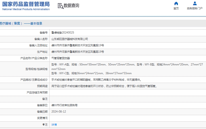This screenshot has height=129, width=206.
Task: Open the 政务服务门户 user icon
Action: 195,3
